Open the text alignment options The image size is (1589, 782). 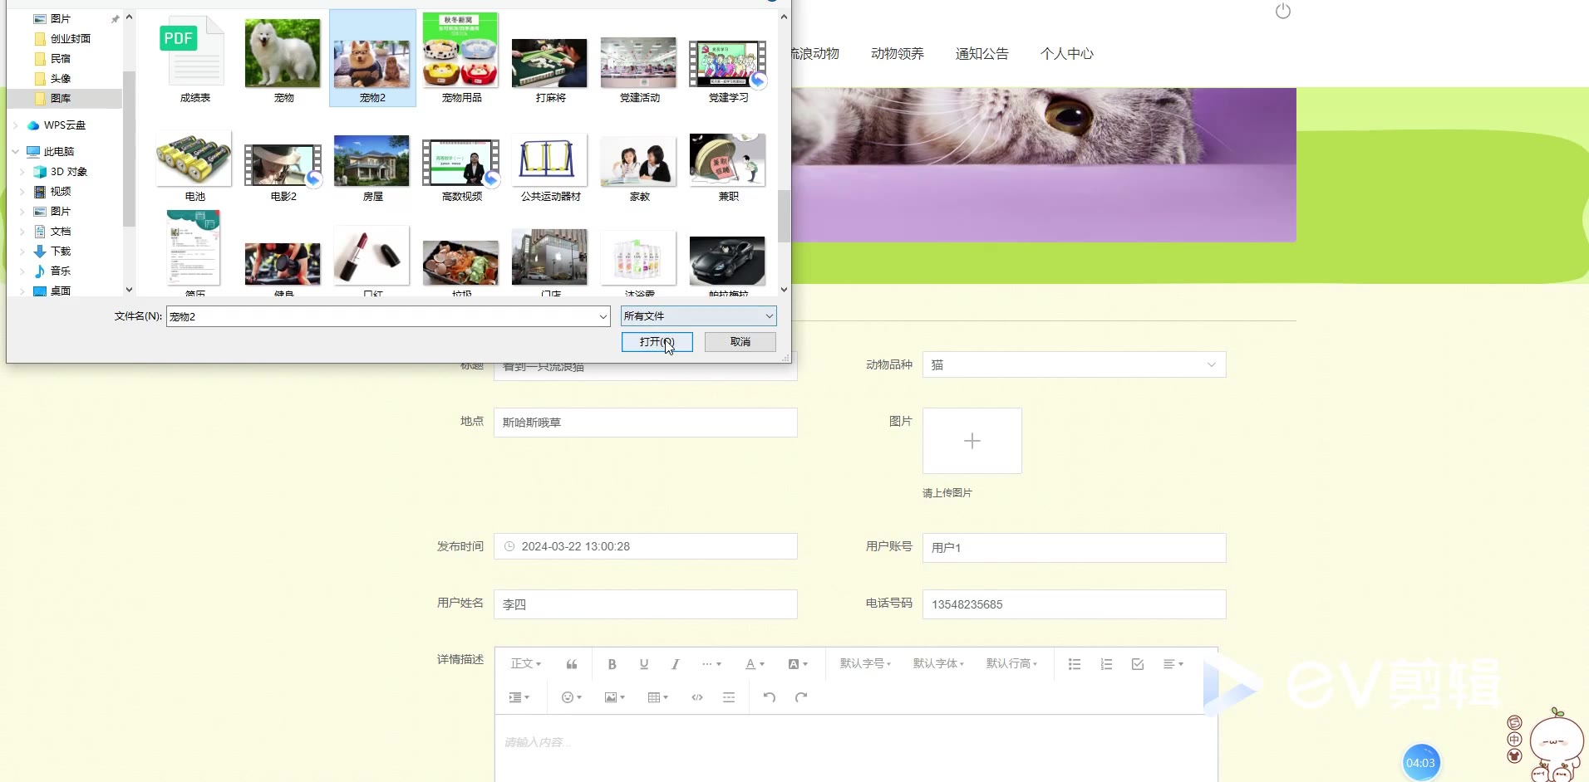tap(1173, 664)
